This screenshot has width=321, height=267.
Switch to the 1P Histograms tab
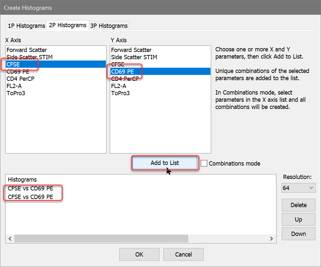[26, 26]
